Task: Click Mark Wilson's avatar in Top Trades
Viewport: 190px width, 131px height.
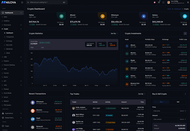Action: pyautogui.click(x=74, y=115)
